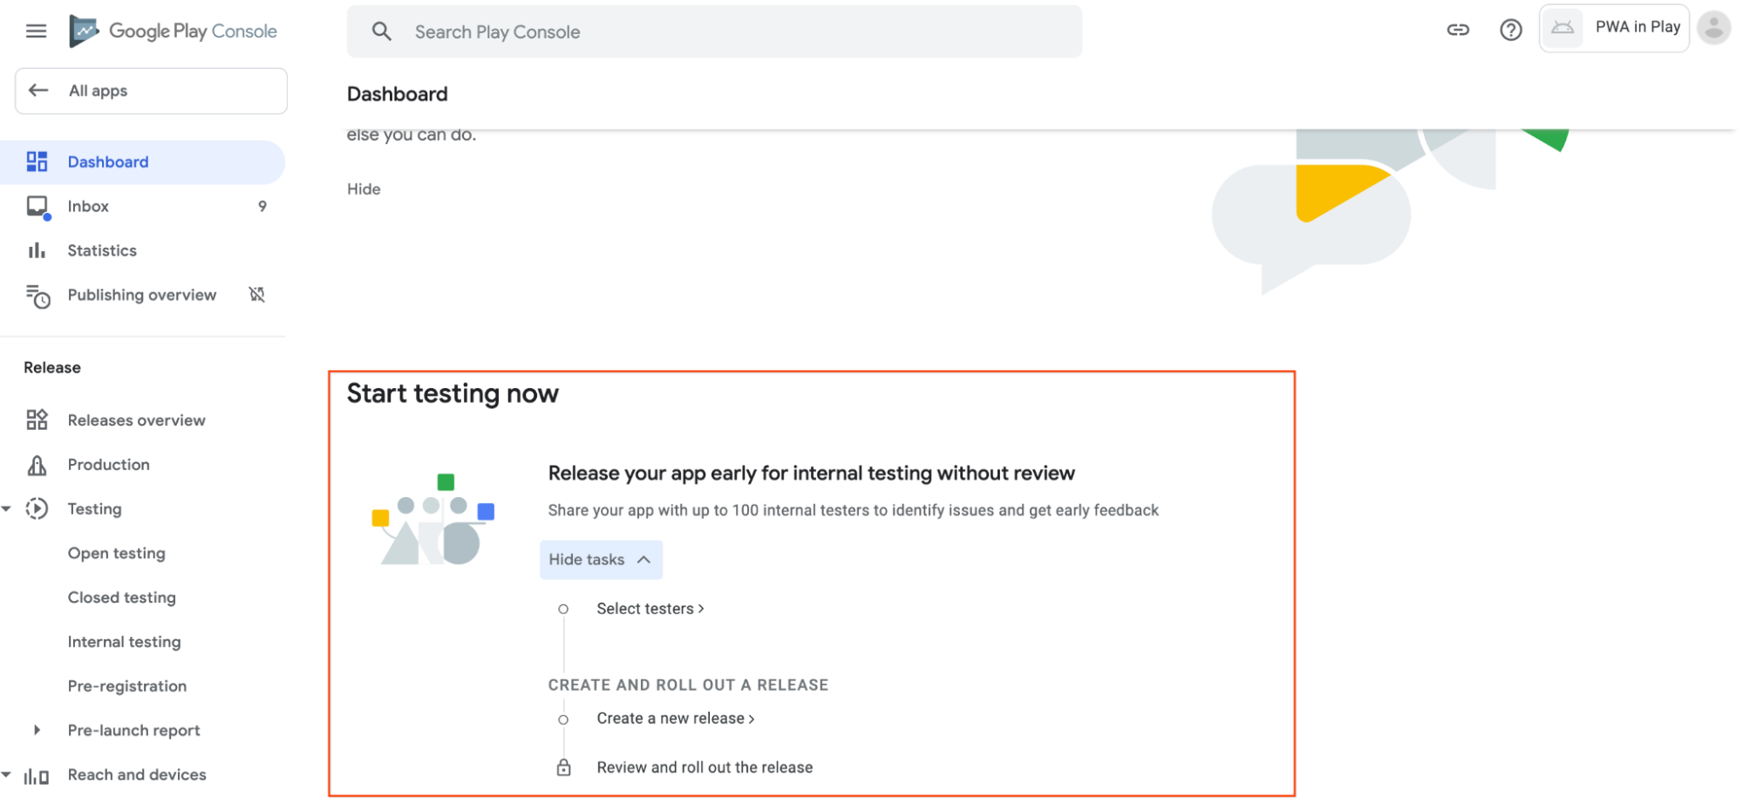1743x805 pixels.
Task: Open Internal testing from the sidebar
Action: (x=124, y=641)
